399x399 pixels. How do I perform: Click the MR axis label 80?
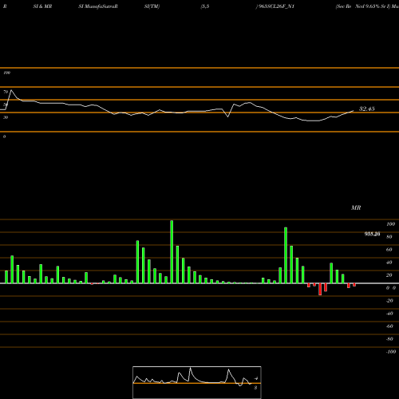(x=389, y=237)
